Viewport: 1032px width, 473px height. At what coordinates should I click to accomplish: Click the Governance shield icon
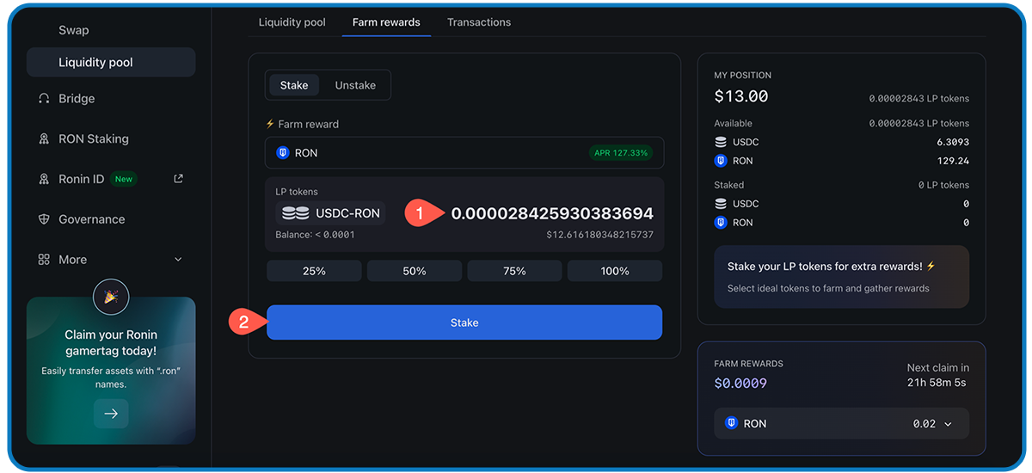tap(44, 219)
